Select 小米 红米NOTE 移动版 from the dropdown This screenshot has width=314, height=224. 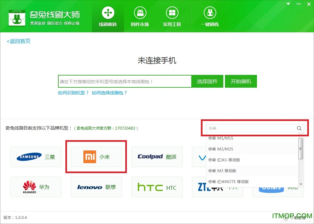pos(252,182)
